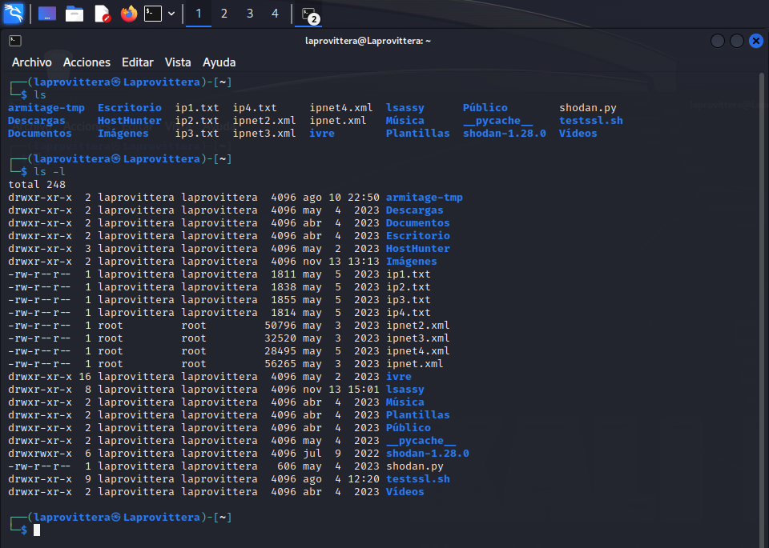Open terminal emulator launcher in panel

tap(153, 14)
